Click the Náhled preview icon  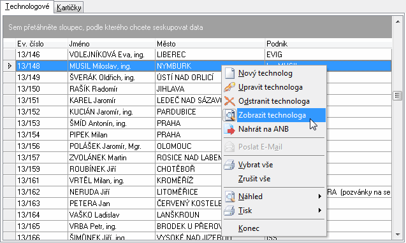pos(229,197)
